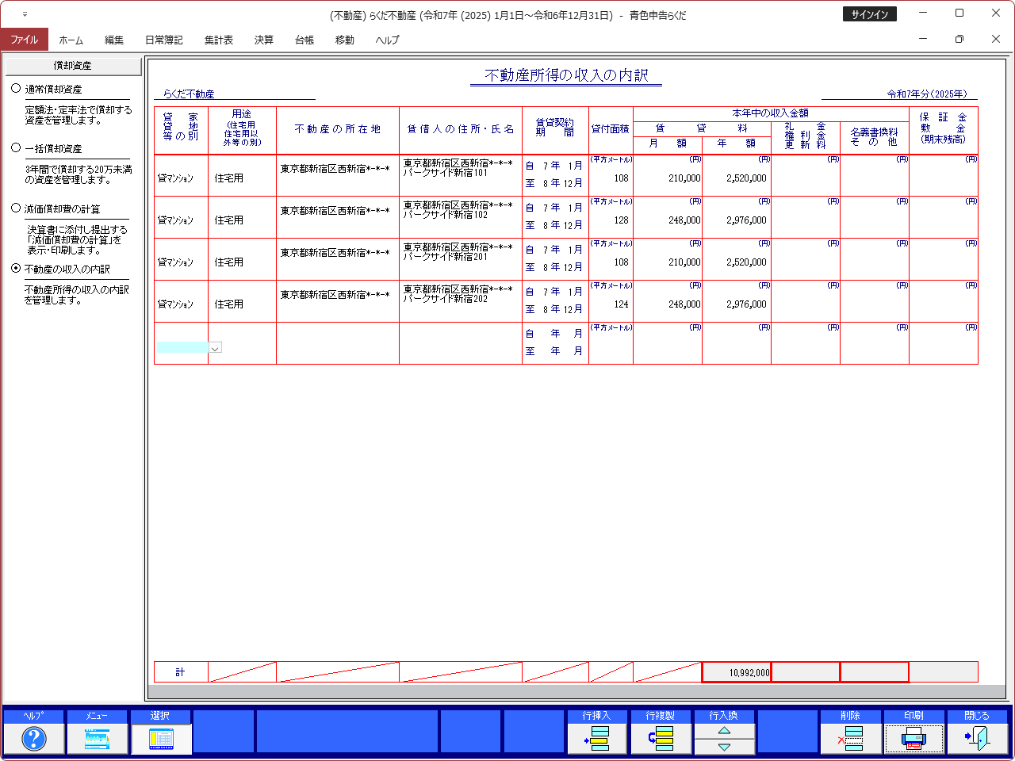
Task: Print the report via 印刷 icon
Action: 913,739
